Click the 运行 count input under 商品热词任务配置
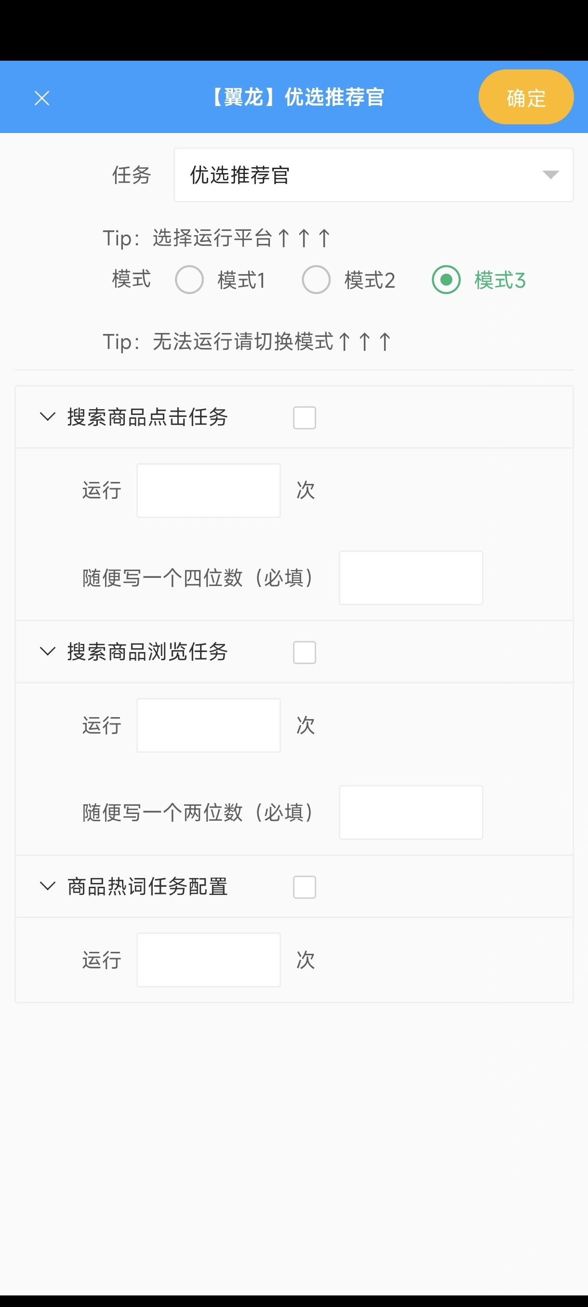Image resolution: width=588 pixels, height=1307 pixels. (208, 959)
